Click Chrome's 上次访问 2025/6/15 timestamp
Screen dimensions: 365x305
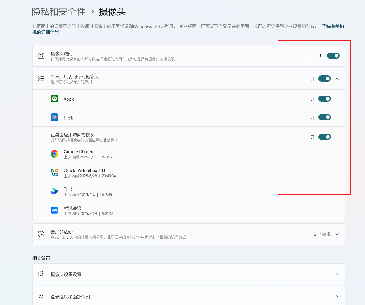[x=89, y=157]
